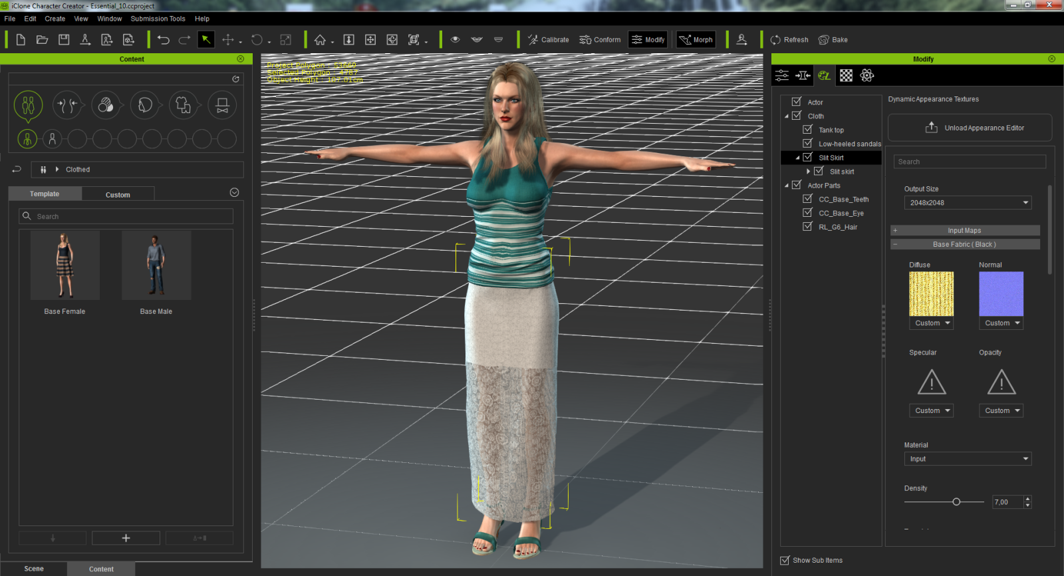The image size is (1064, 576).
Task: Open the File menu
Action: (x=10, y=19)
